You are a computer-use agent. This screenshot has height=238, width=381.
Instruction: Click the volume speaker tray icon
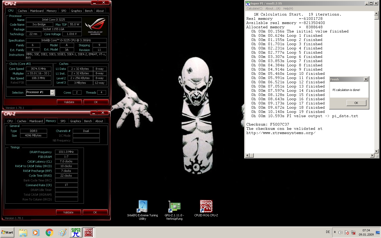coord(341,232)
